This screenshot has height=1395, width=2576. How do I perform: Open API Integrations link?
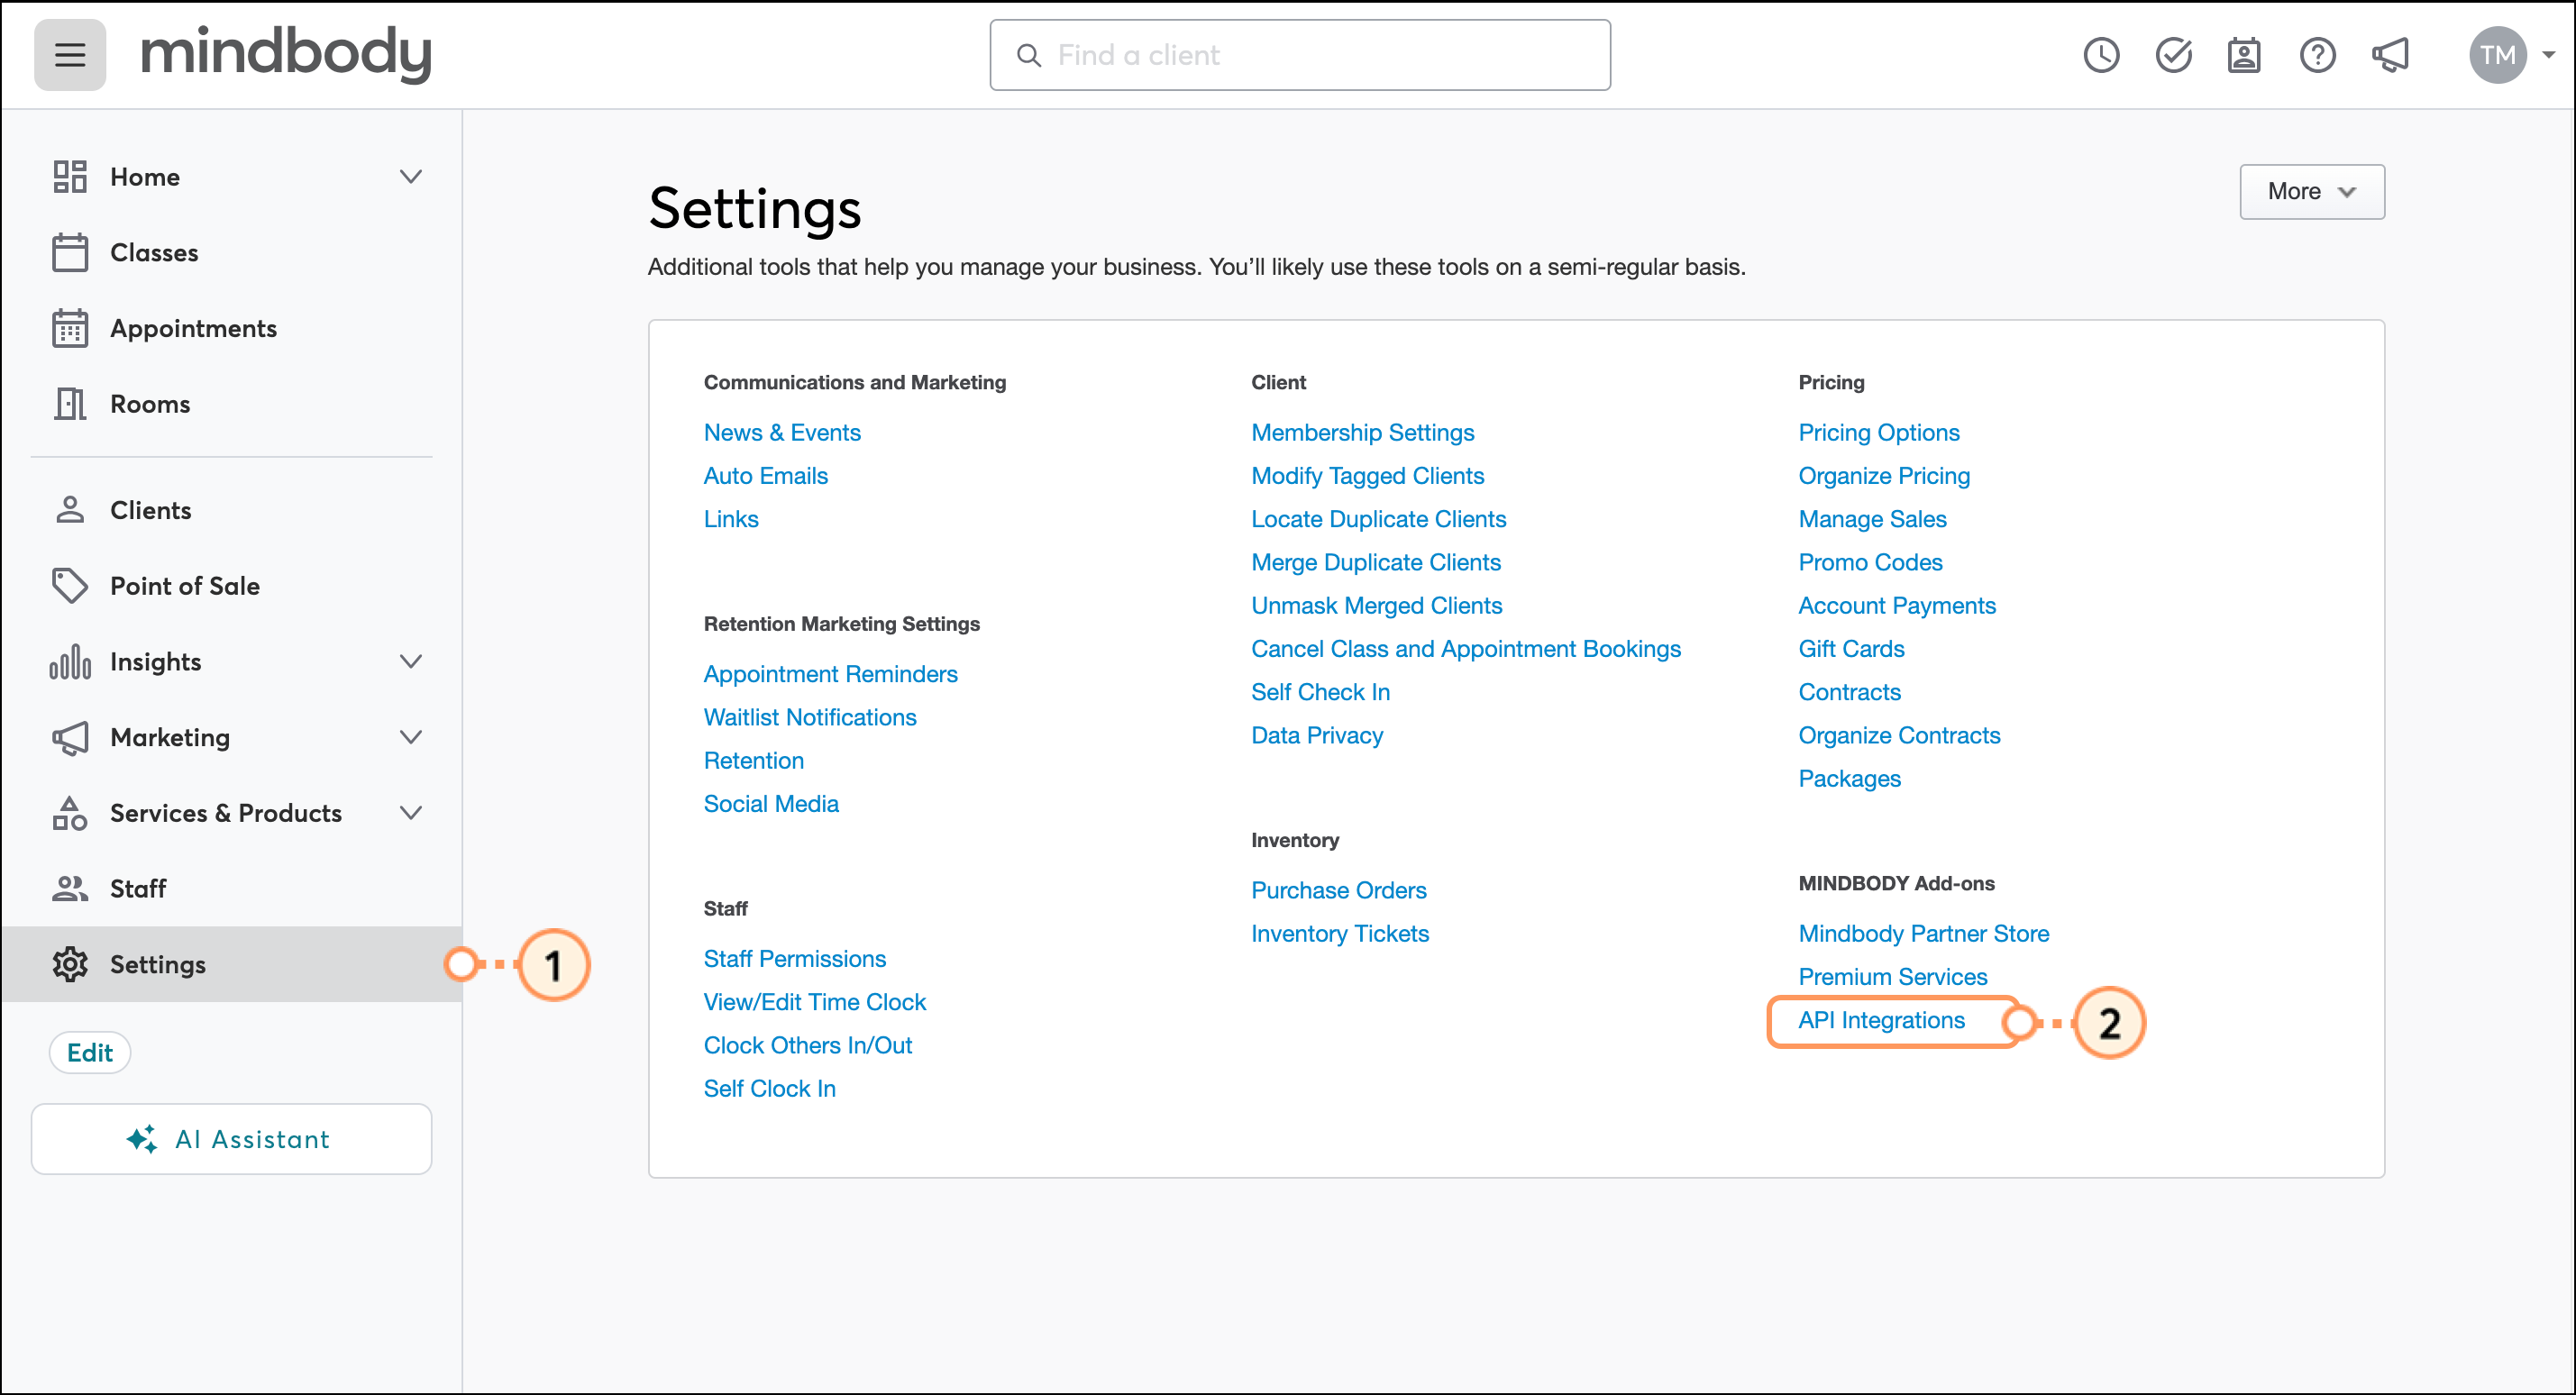click(1881, 1020)
